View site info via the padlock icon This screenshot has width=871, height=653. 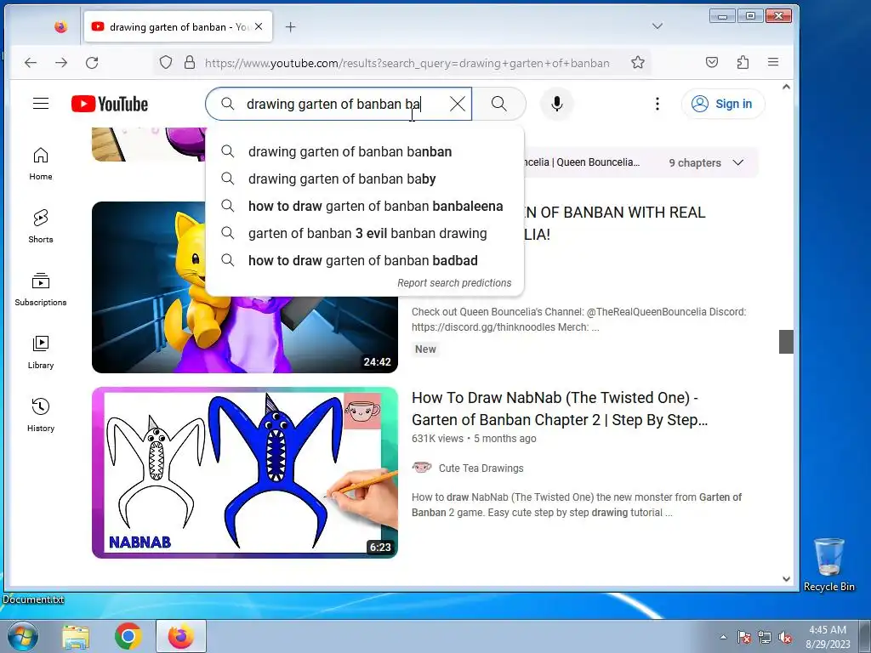[x=190, y=62]
